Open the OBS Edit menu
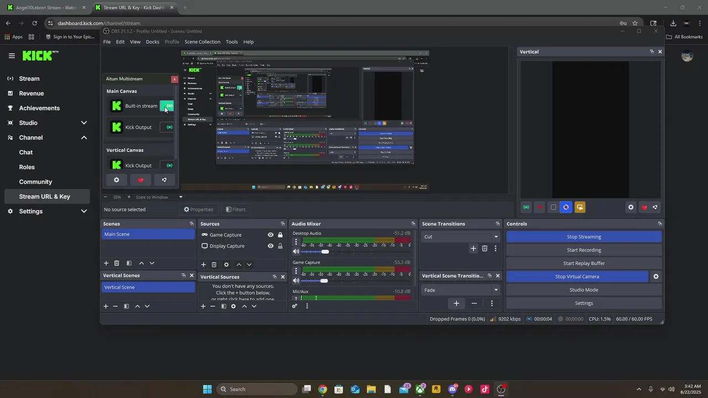The width and height of the screenshot is (708, 398). [120, 42]
